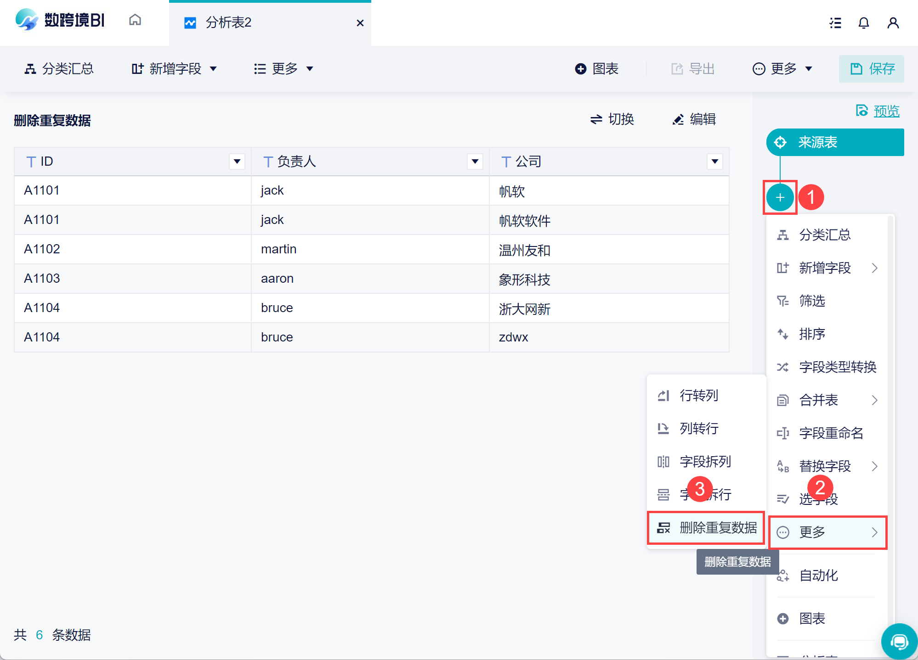
Task: Click cell 帆软软件
Action: tap(609, 220)
